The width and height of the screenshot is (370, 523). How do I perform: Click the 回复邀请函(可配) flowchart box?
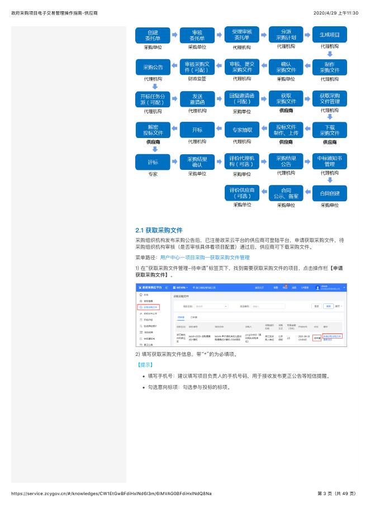coord(242,99)
